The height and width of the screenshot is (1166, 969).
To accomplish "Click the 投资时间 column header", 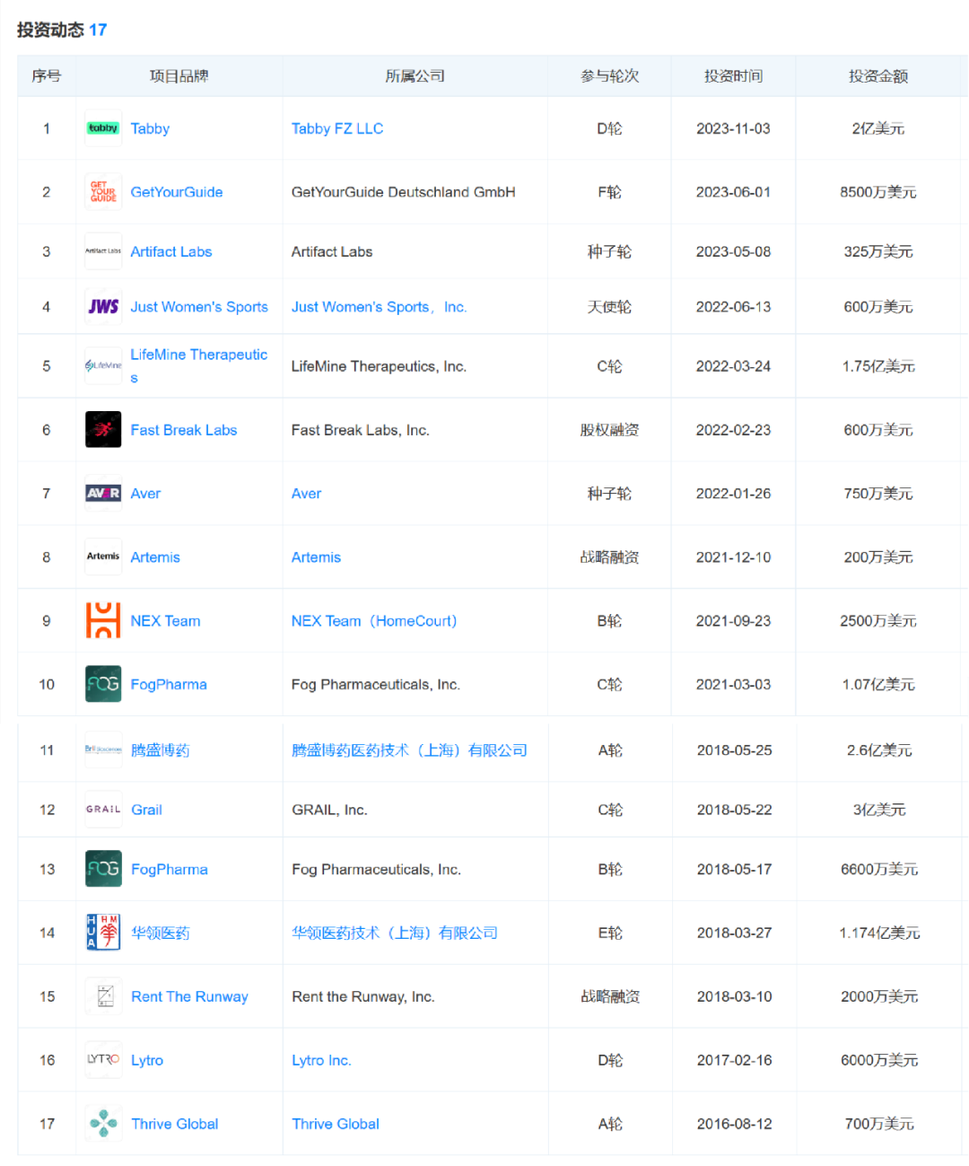I will 733,76.
